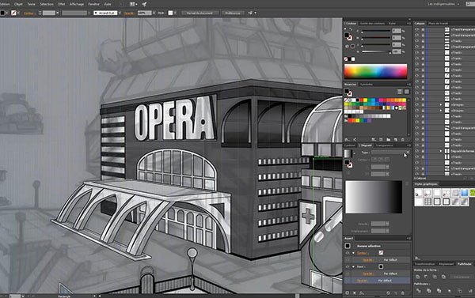The width and height of the screenshot is (475, 298).
Task: Switch to the Alignement tab
Action: tap(446, 264)
